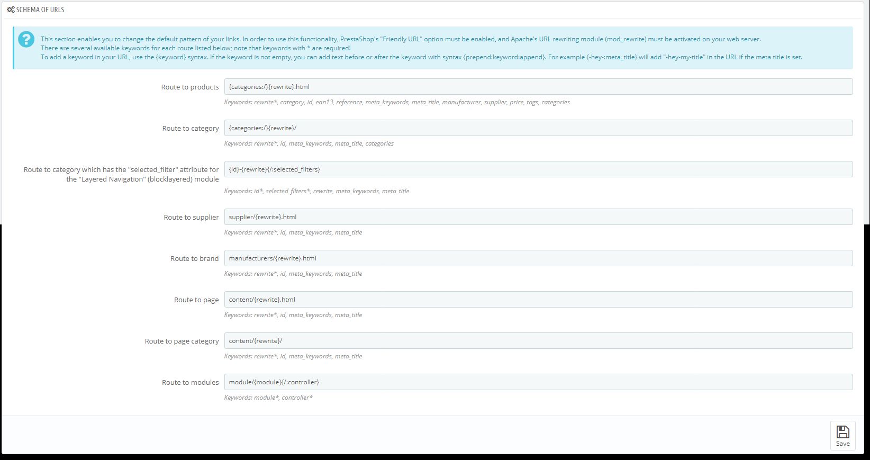Edit the Route to page category field
Image resolution: width=870 pixels, height=460 pixels.
(x=538, y=341)
